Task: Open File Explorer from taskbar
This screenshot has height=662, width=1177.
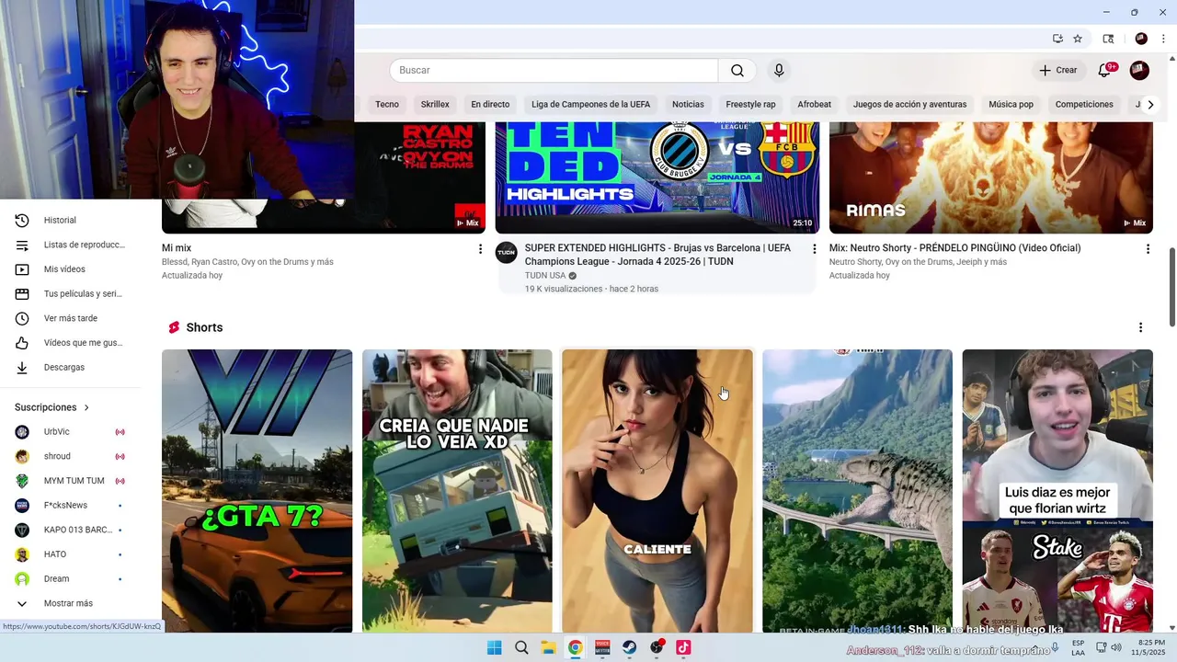Action: coord(548,647)
